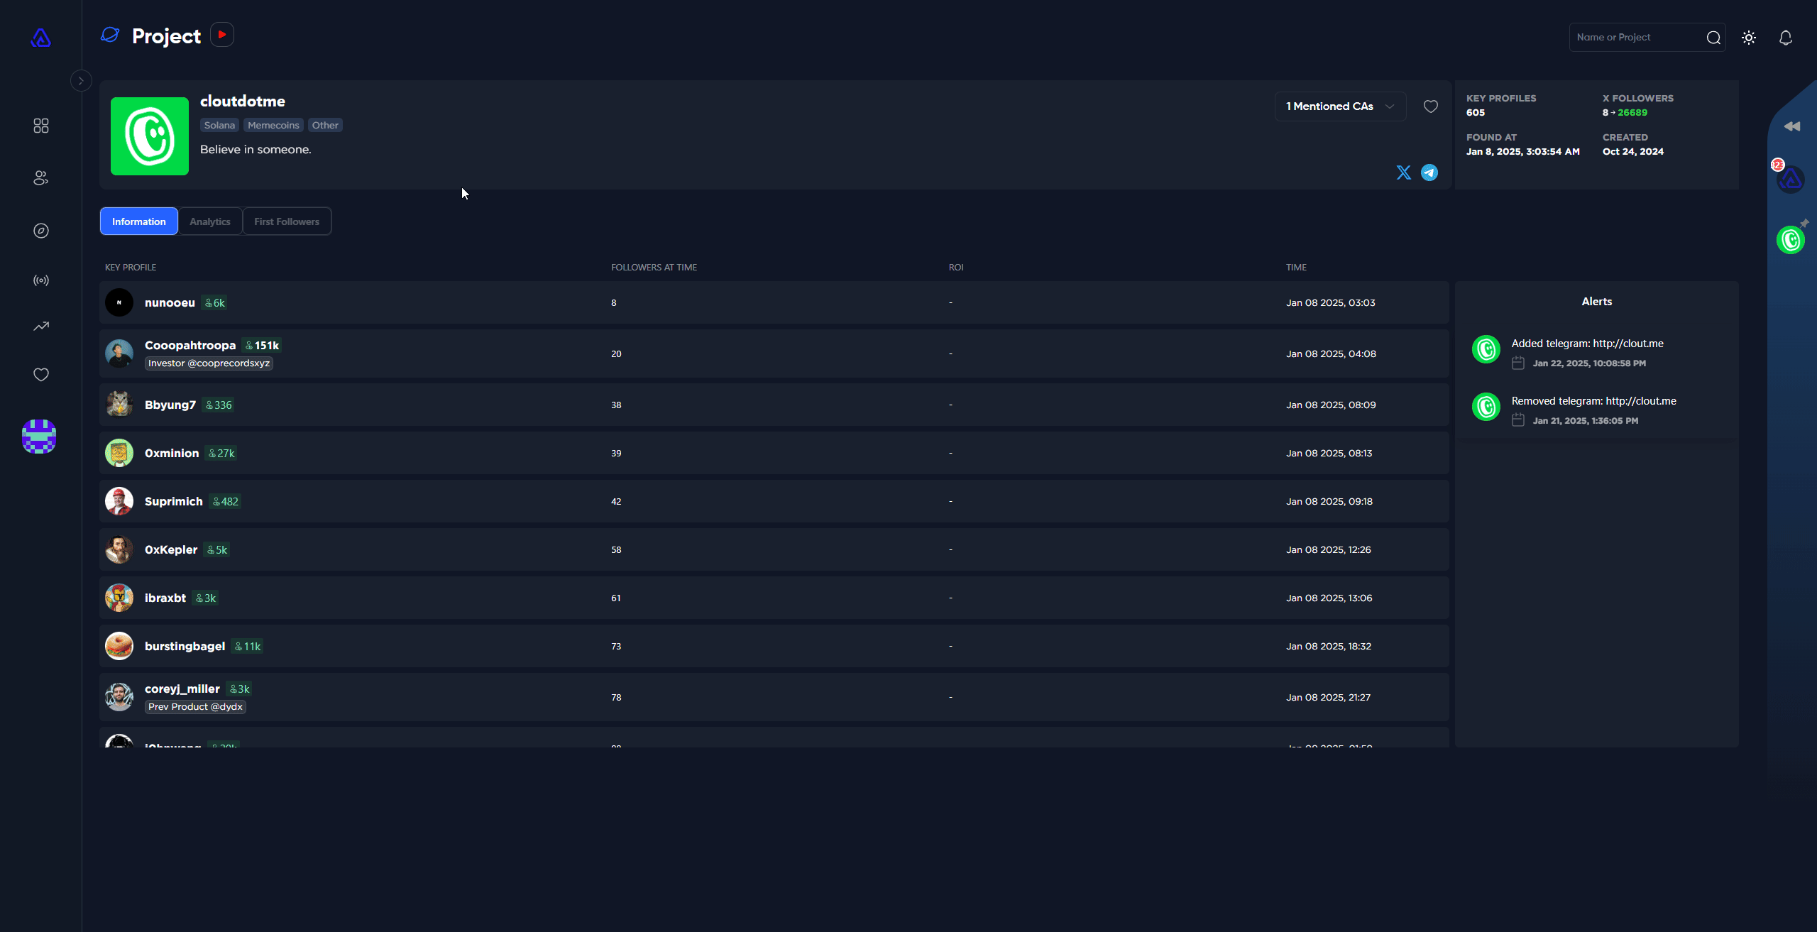Image resolution: width=1817 pixels, height=932 pixels.
Task: Click the notifications bell icon
Action: click(x=1785, y=38)
